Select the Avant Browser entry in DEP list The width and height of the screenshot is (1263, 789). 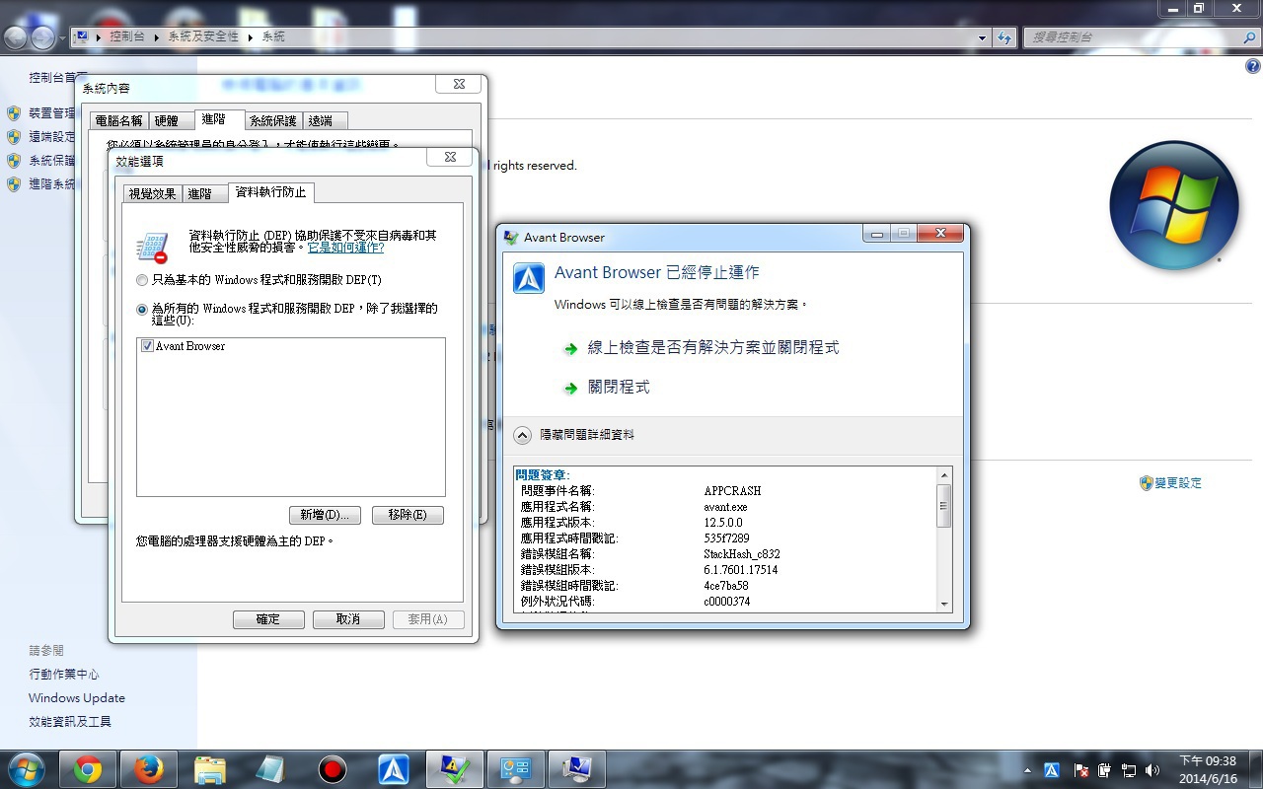[x=190, y=346]
